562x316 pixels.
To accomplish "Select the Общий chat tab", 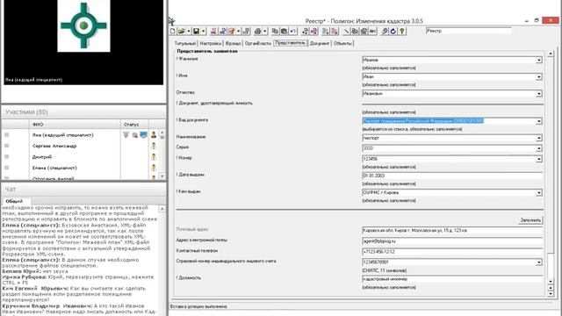I will coord(14,201).
